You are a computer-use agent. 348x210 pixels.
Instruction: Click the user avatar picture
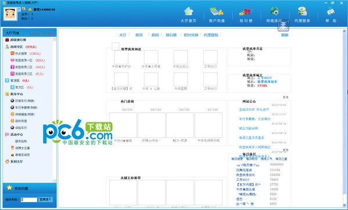[10, 14]
